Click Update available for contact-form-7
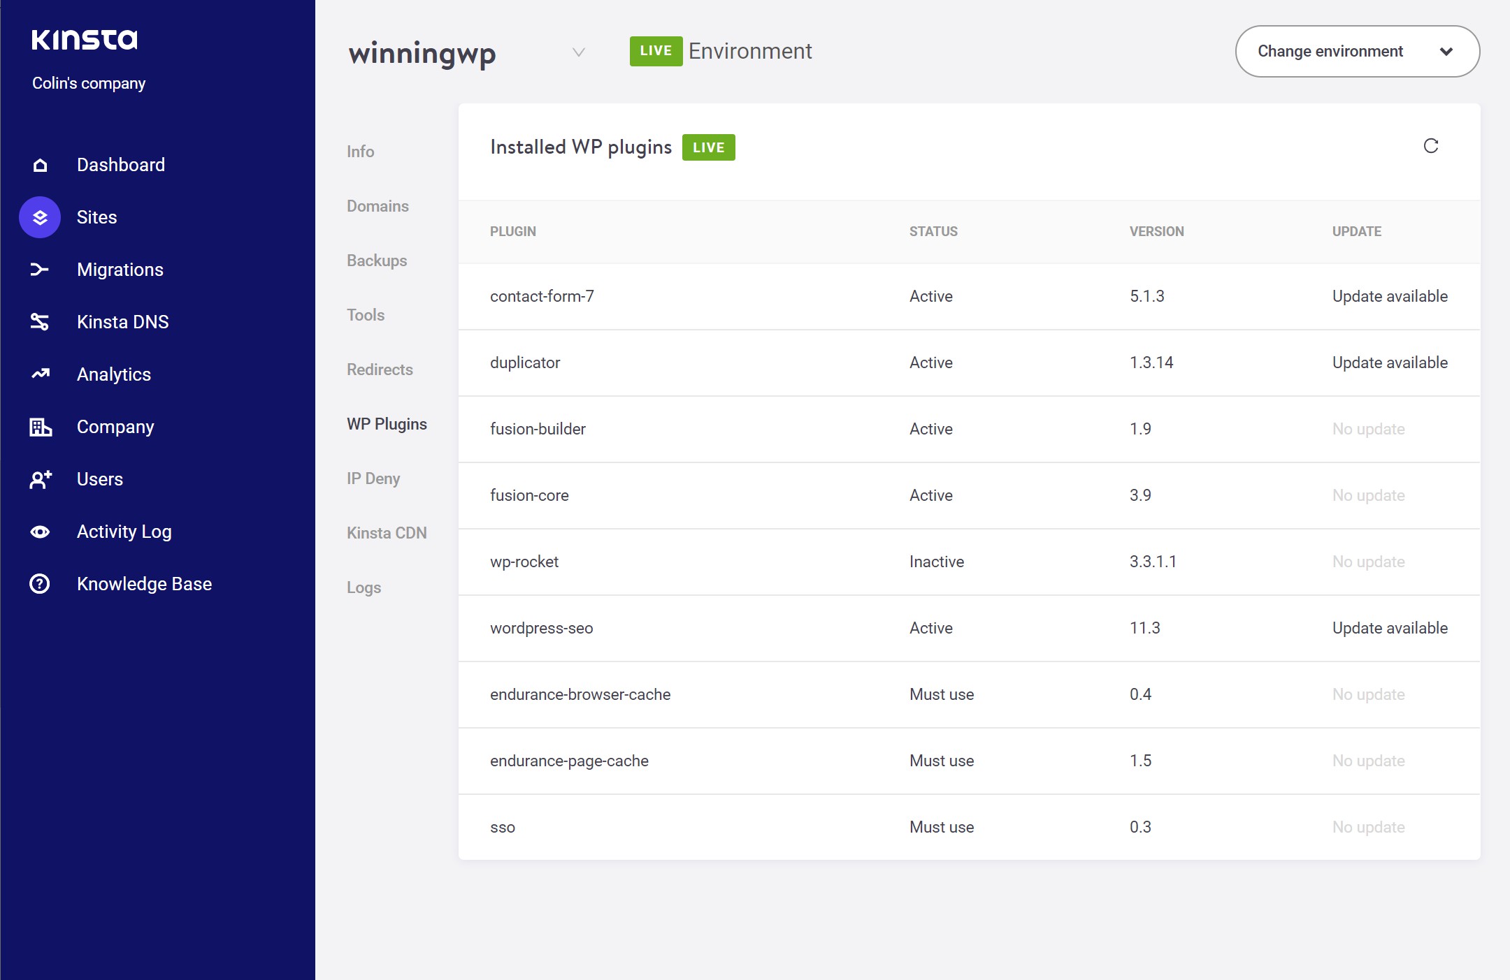This screenshot has width=1510, height=980. pos(1390,296)
